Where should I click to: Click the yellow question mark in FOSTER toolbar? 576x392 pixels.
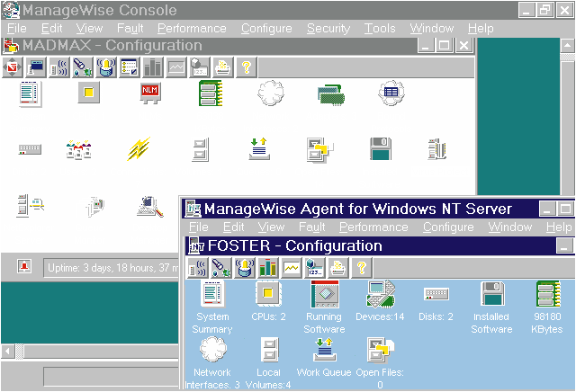point(362,268)
